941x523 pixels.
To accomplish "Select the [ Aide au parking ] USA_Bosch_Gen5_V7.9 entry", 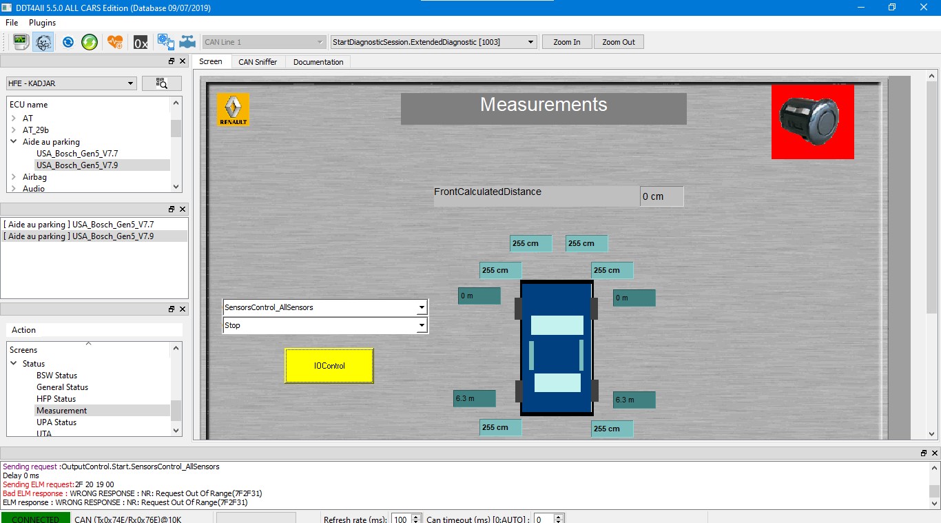I will point(94,236).
